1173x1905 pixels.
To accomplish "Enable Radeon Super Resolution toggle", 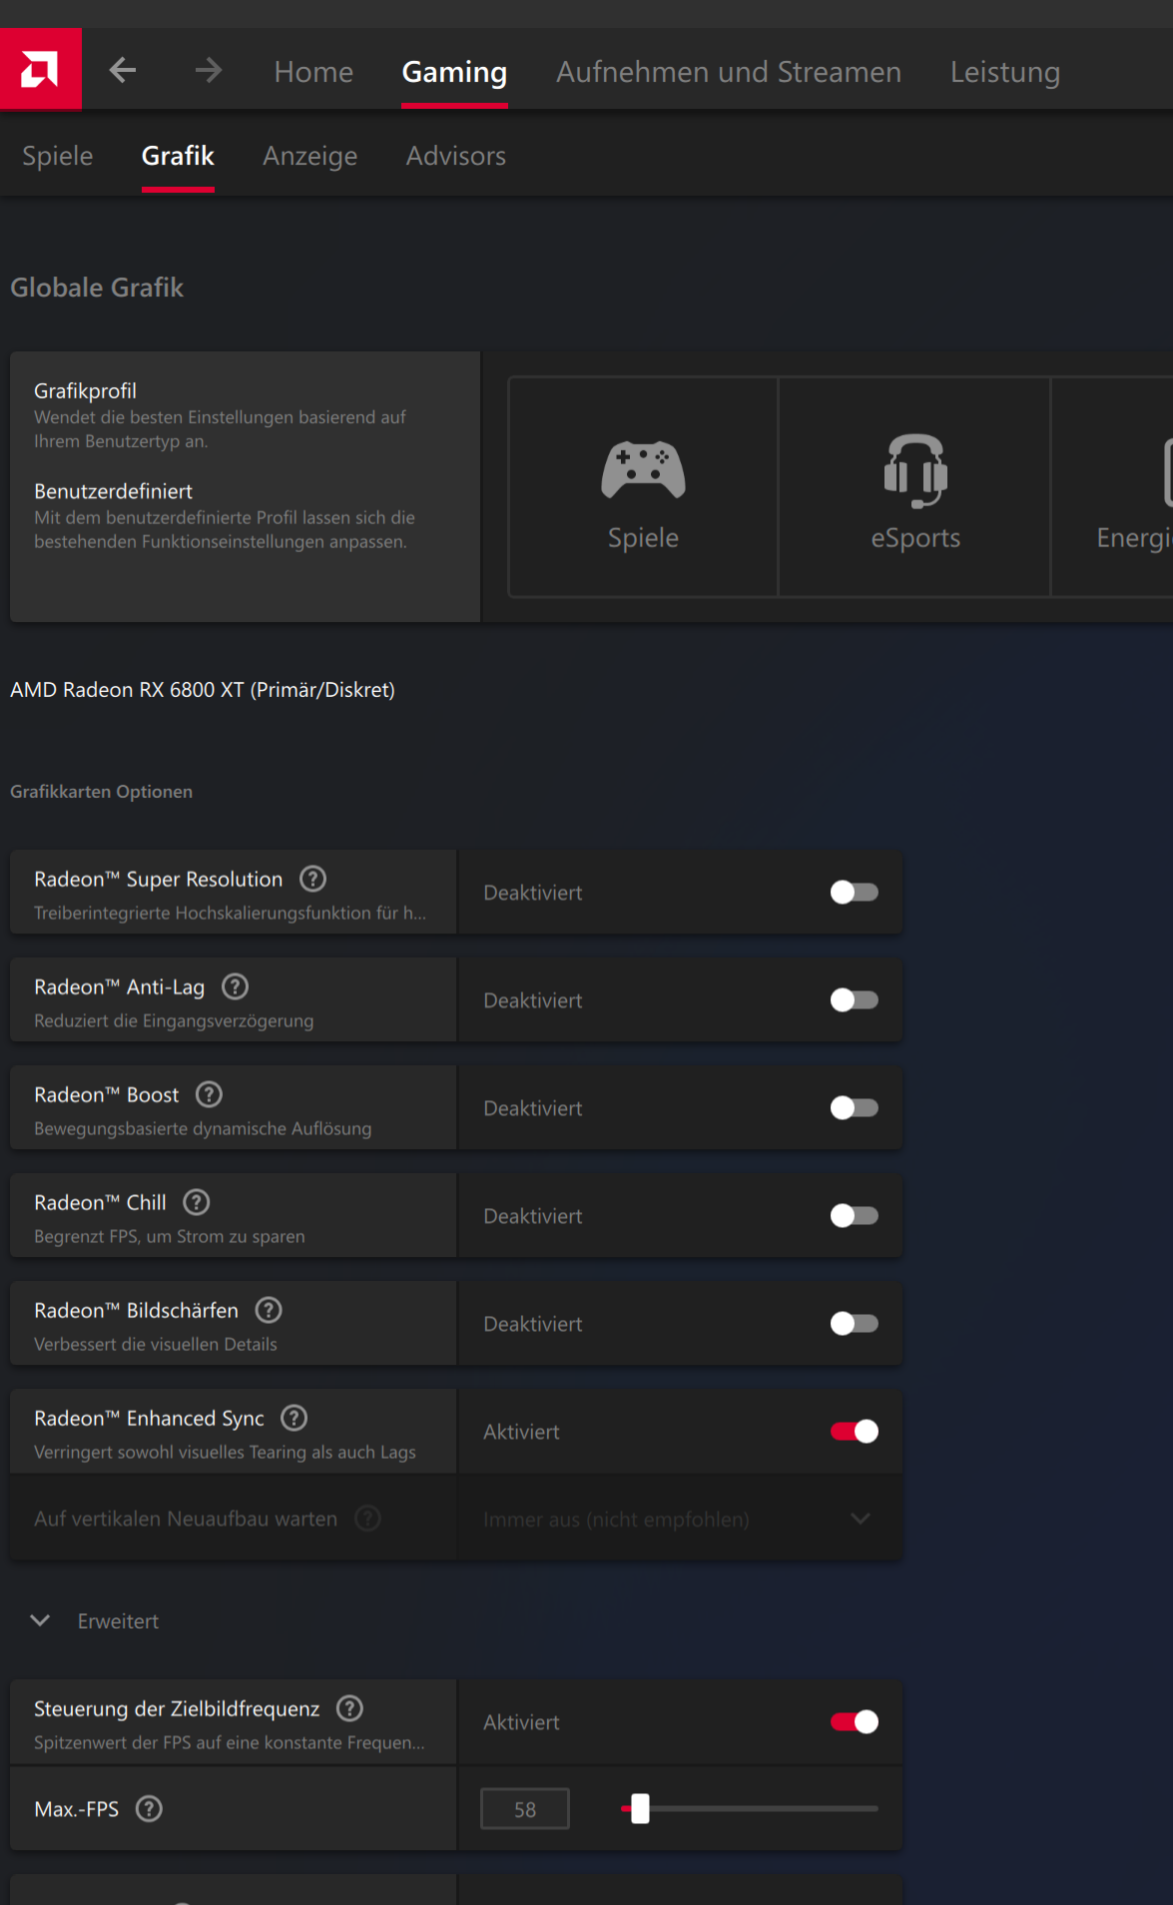I will point(855,892).
